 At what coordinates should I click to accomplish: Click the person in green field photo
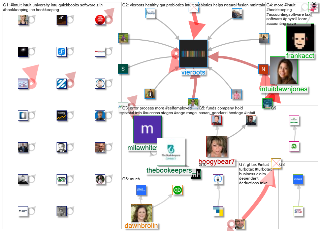(x=123, y=38)
